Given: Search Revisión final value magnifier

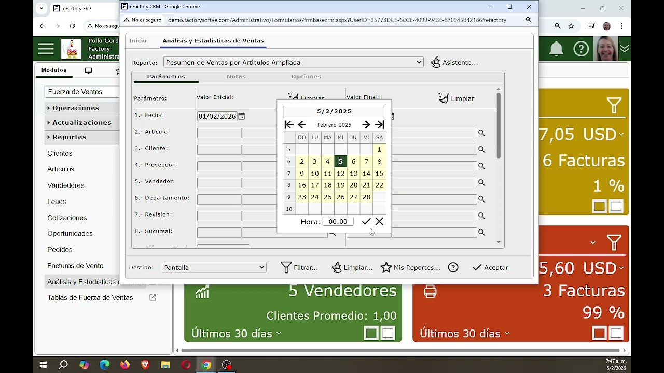Looking at the screenshot, I should [x=481, y=216].
